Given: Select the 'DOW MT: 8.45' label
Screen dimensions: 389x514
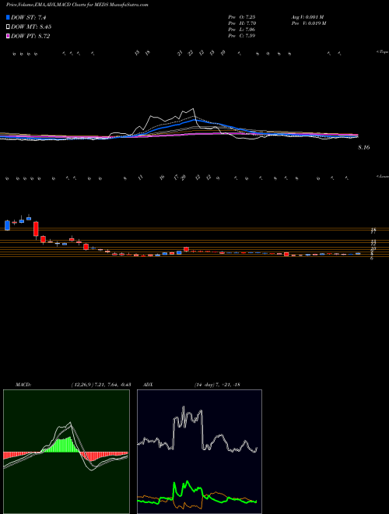Looking at the screenshot, I should point(31,27).
